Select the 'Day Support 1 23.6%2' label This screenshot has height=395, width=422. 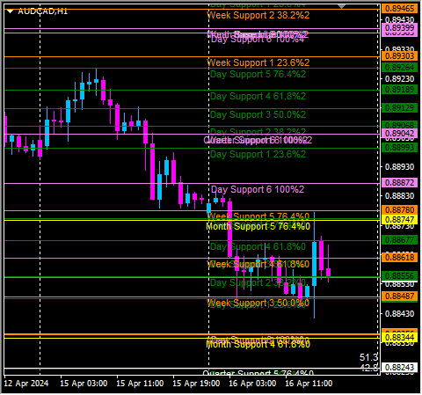(258, 154)
